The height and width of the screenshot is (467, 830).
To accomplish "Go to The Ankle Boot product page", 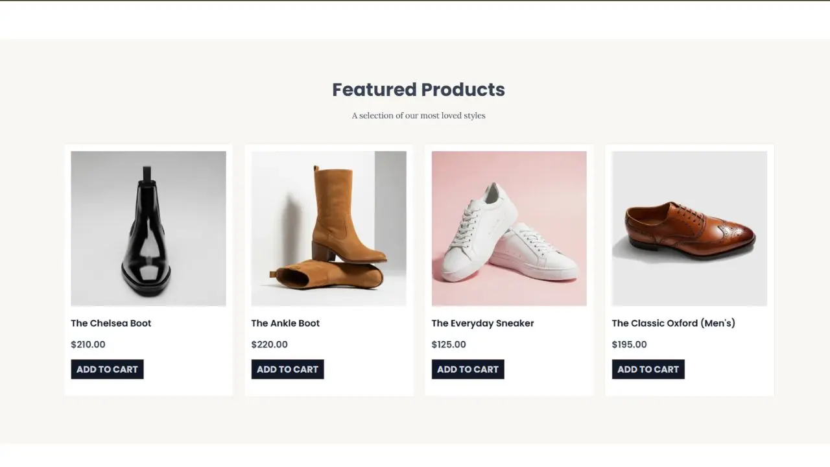I will coord(285,323).
